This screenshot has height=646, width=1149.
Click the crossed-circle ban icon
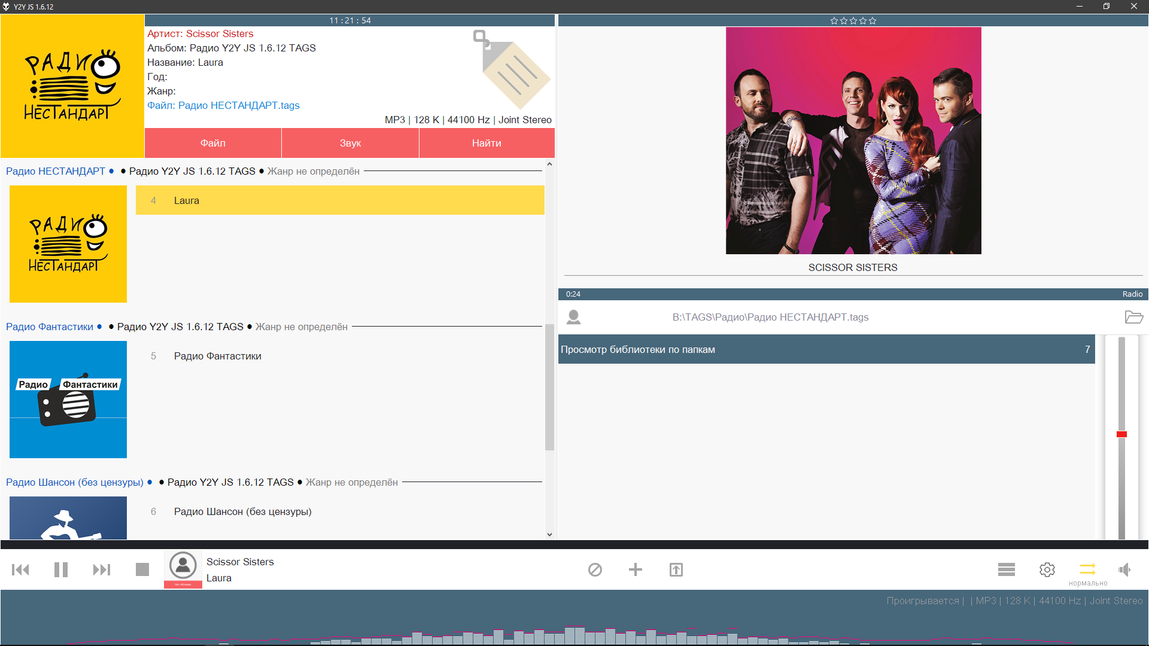click(x=595, y=569)
